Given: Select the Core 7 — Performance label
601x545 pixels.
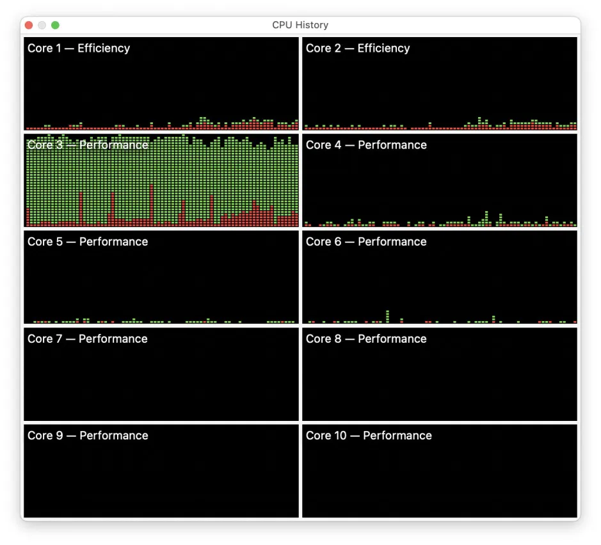Looking at the screenshot, I should [88, 338].
